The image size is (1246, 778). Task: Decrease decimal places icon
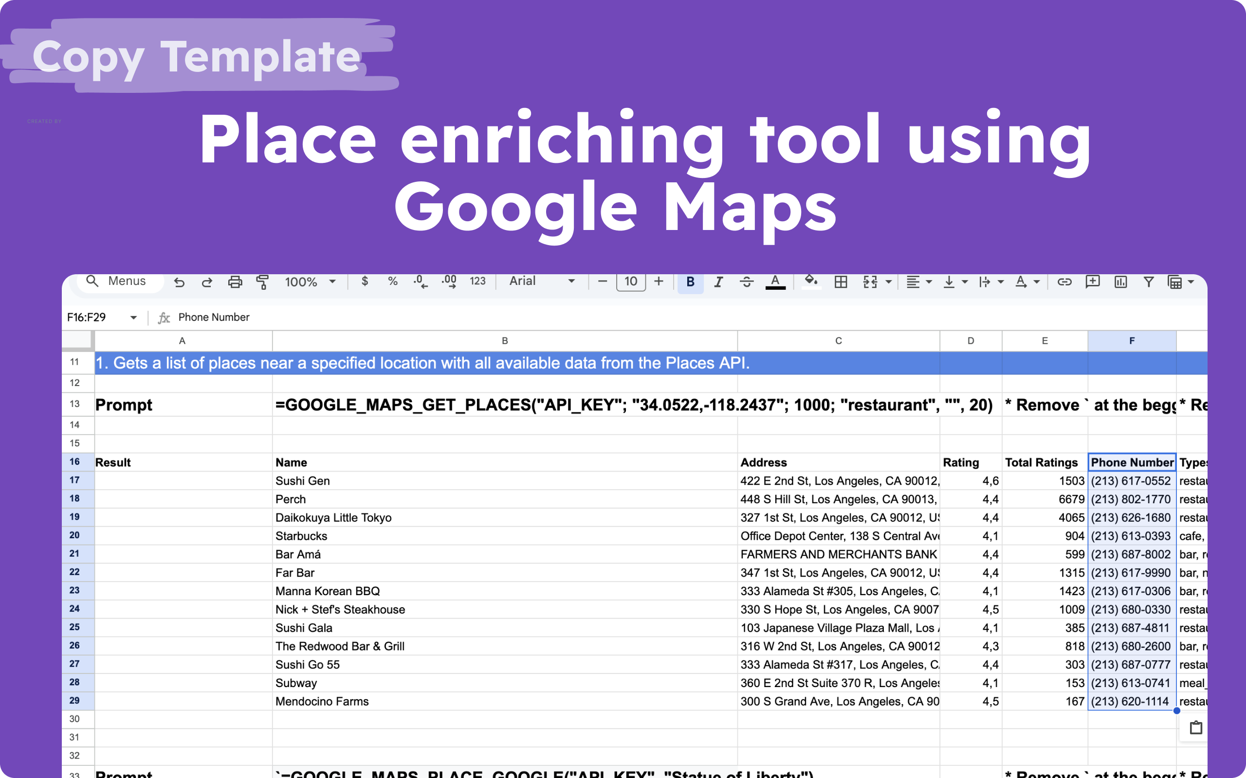click(x=420, y=282)
